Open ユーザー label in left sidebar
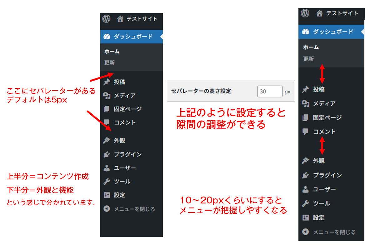Screen dimensions: 375x250 click(125, 168)
